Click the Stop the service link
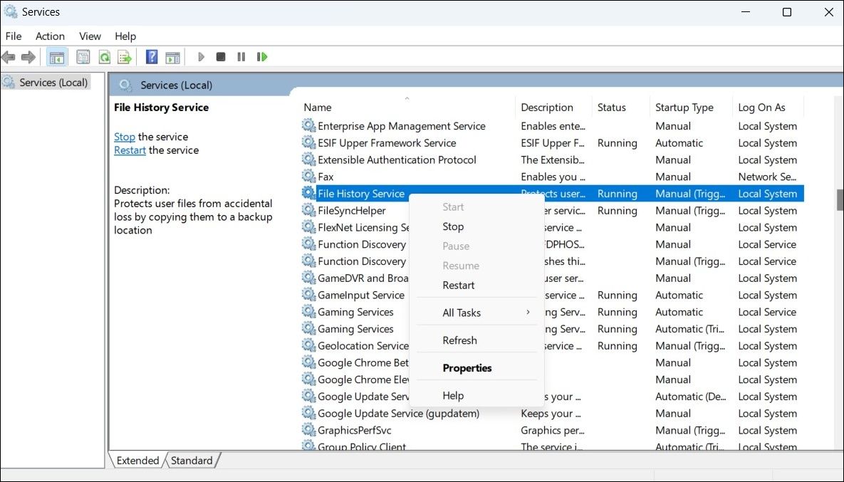Image resolution: width=844 pixels, height=482 pixels. point(125,137)
